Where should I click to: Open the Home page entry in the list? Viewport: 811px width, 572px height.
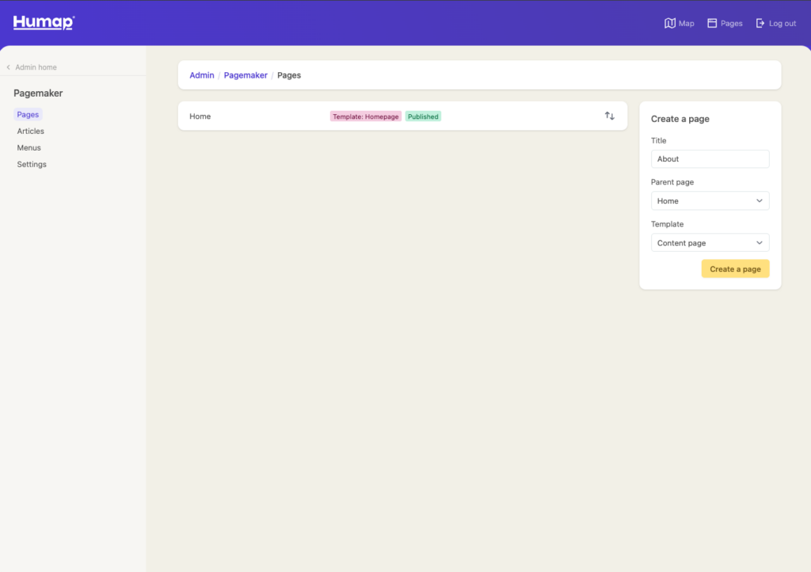200,116
